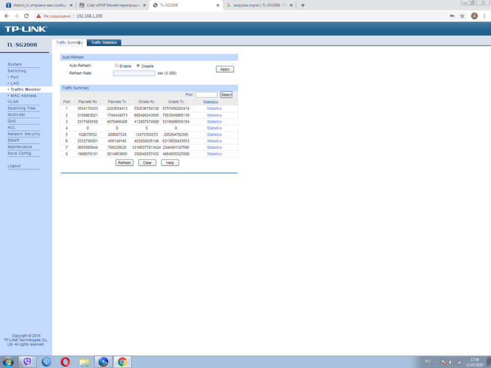The image size is (491, 368).
Task: Enable Auto Refresh radio option
Action: pyautogui.click(x=117, y=66)
